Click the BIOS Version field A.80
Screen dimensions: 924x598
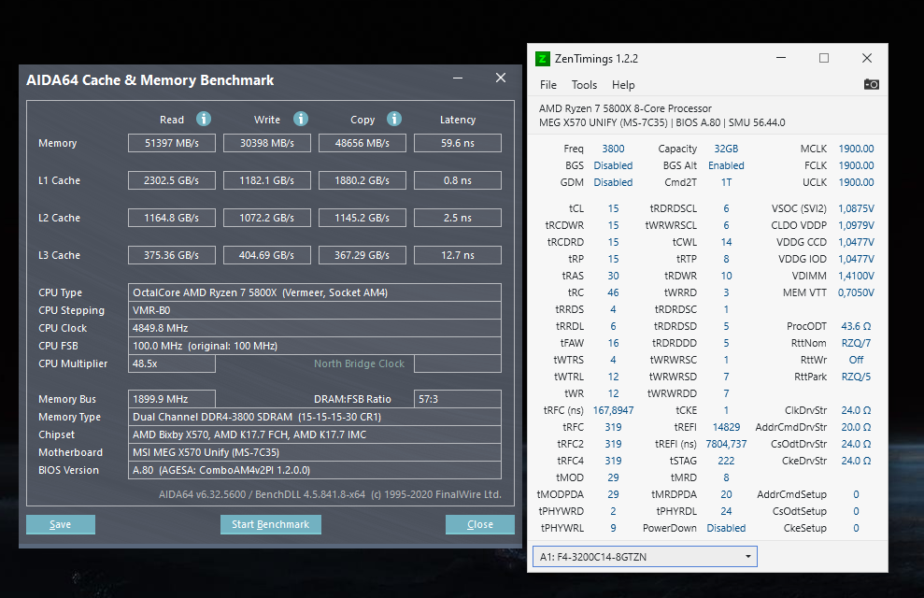(315, 470)
